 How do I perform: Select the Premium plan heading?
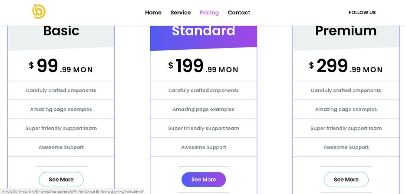pos(346,31)
